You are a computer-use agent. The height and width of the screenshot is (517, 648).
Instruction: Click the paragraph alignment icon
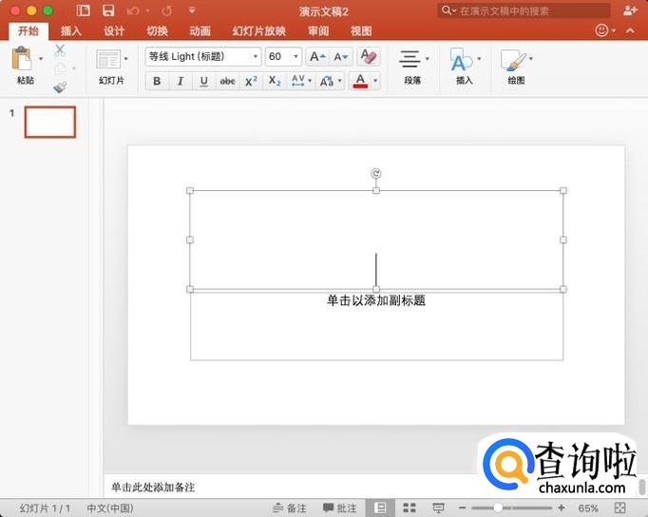[x=410, y=59]
